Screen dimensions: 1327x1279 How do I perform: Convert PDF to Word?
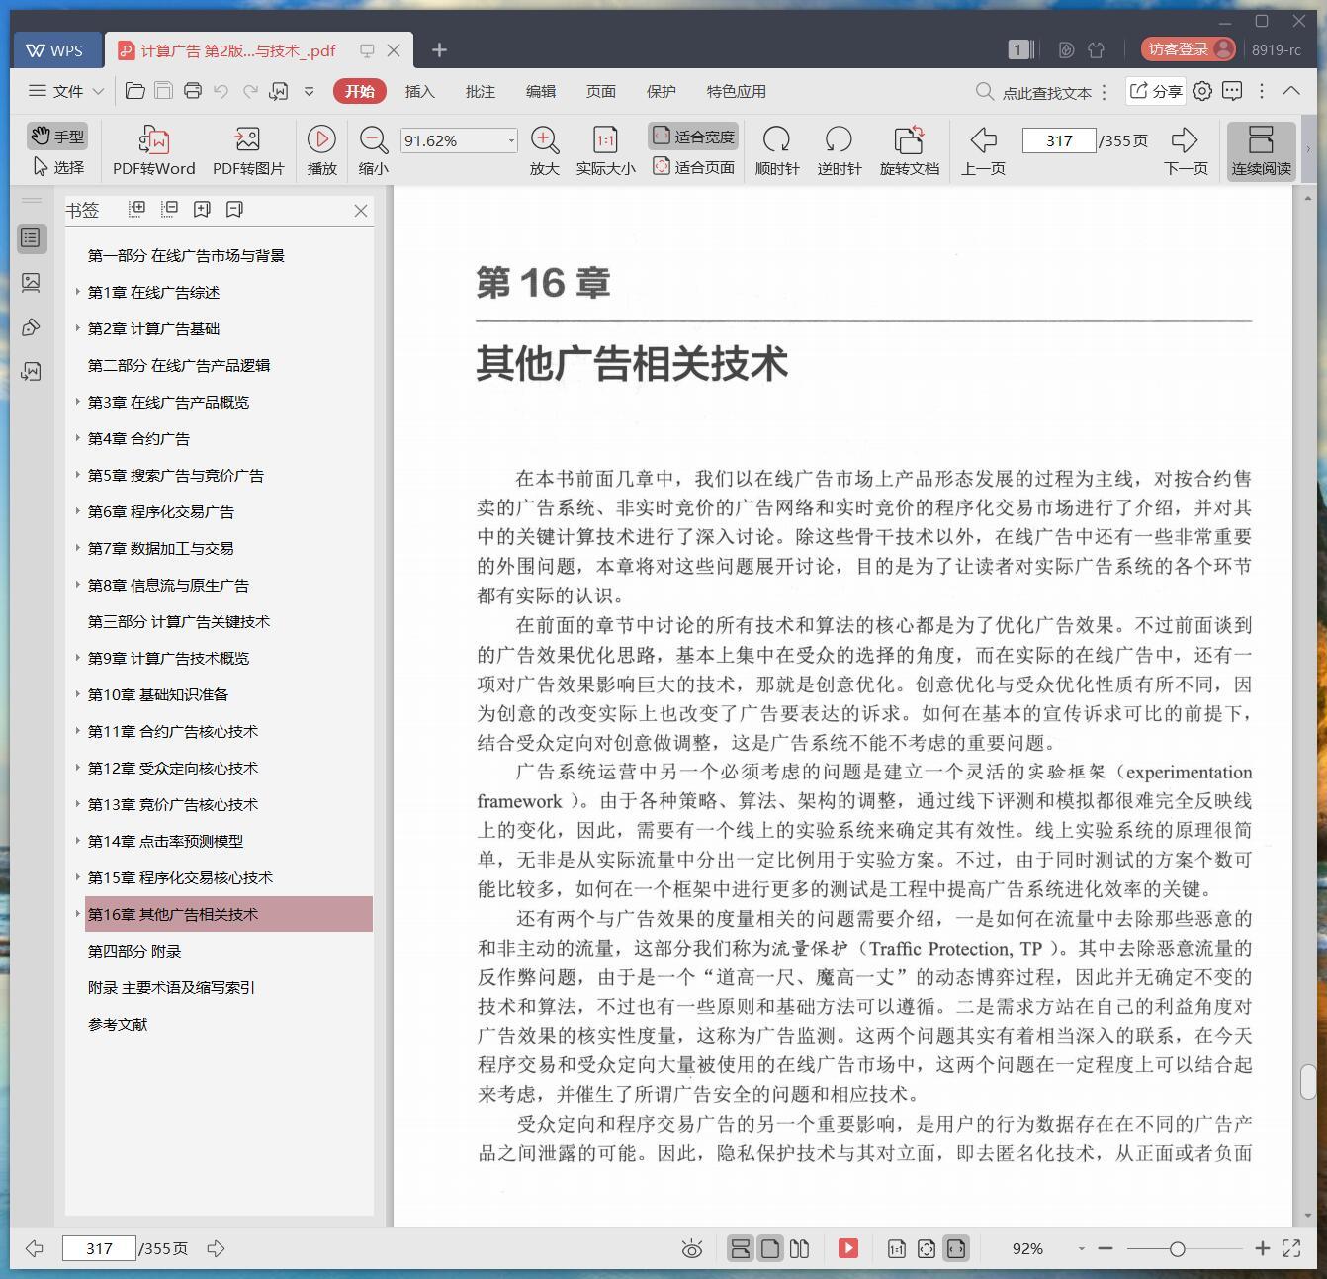tap(153, 150)
